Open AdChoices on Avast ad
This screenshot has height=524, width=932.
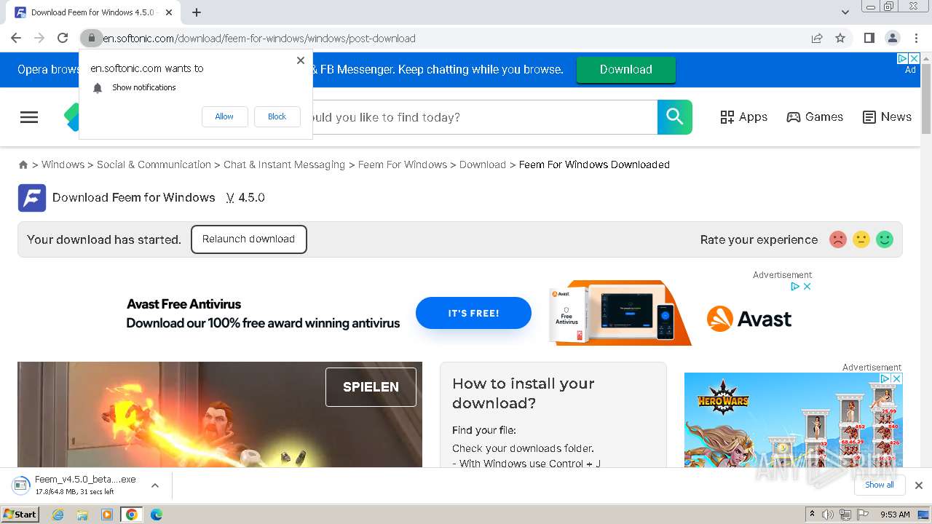click(796, 287)
